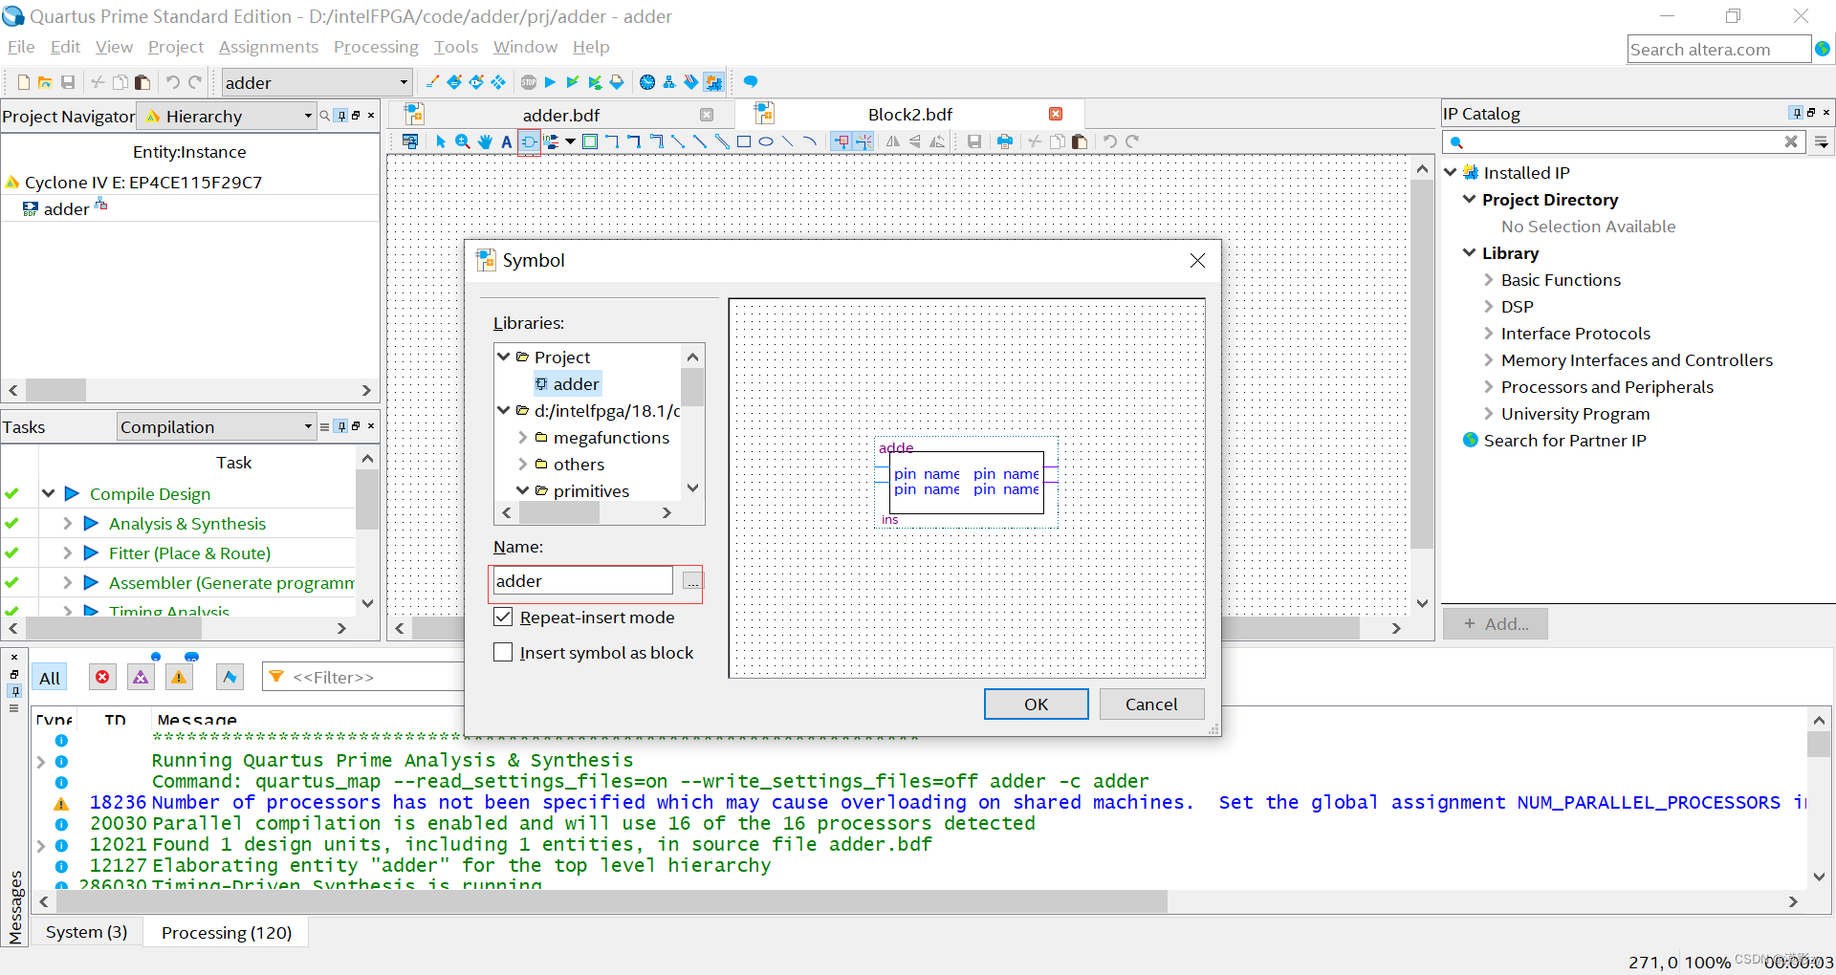
Task: Expand Basic Functions in IP Catalog
Action: [x=1489, y=280]
